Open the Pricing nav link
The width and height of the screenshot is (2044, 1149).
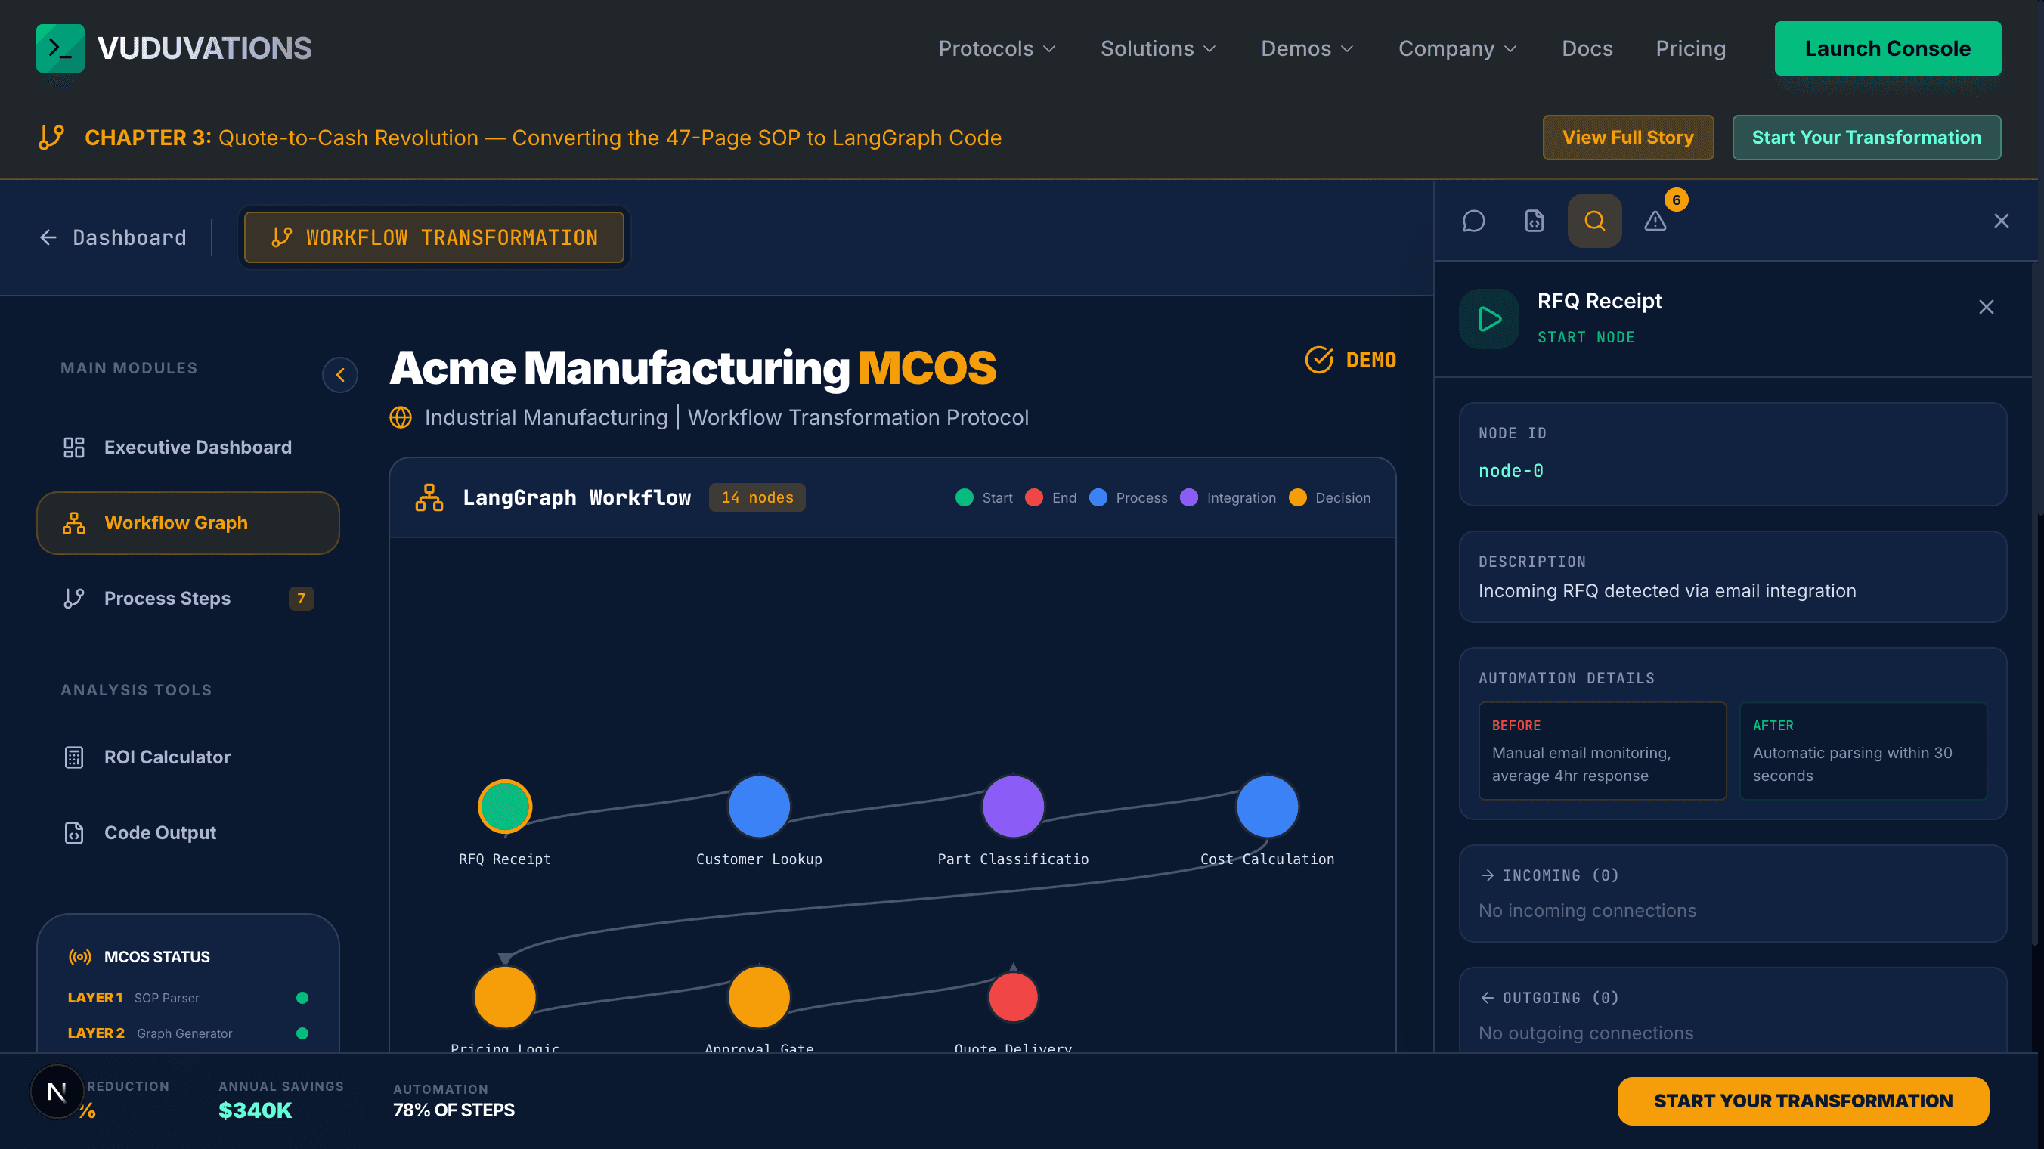tap(1690, 48)
